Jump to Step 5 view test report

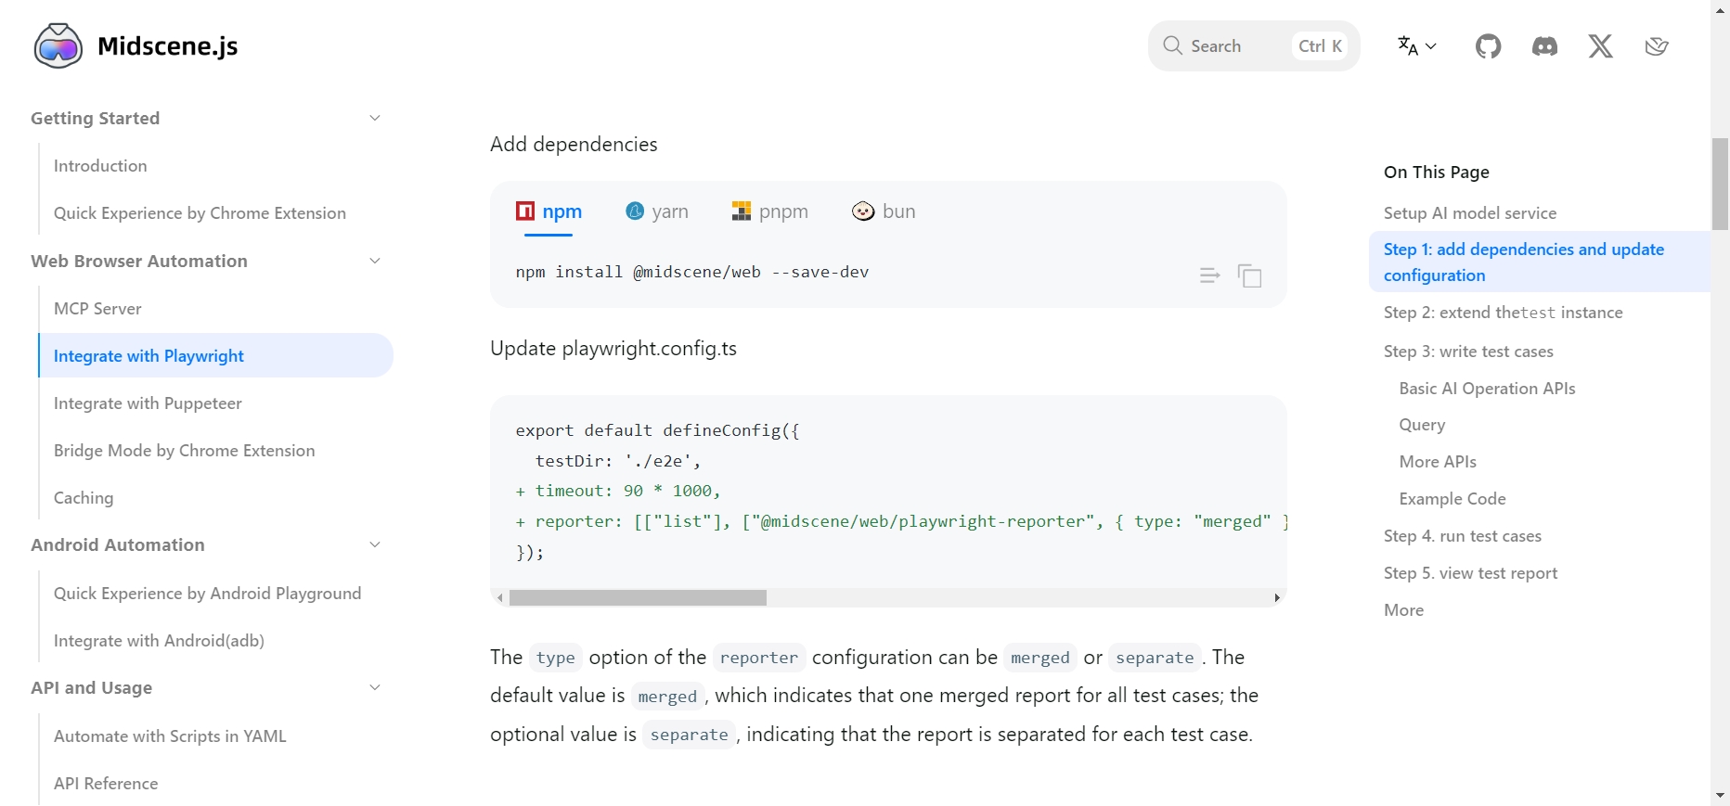(1470, 573)
